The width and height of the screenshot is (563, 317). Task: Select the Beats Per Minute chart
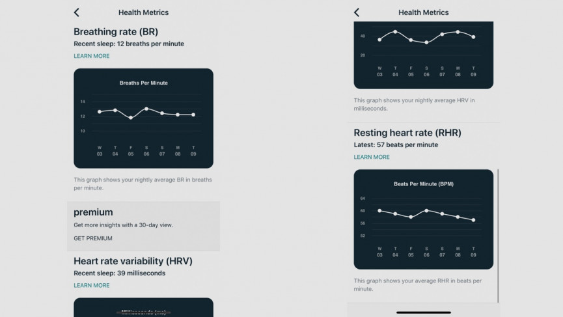click(423, 219)
